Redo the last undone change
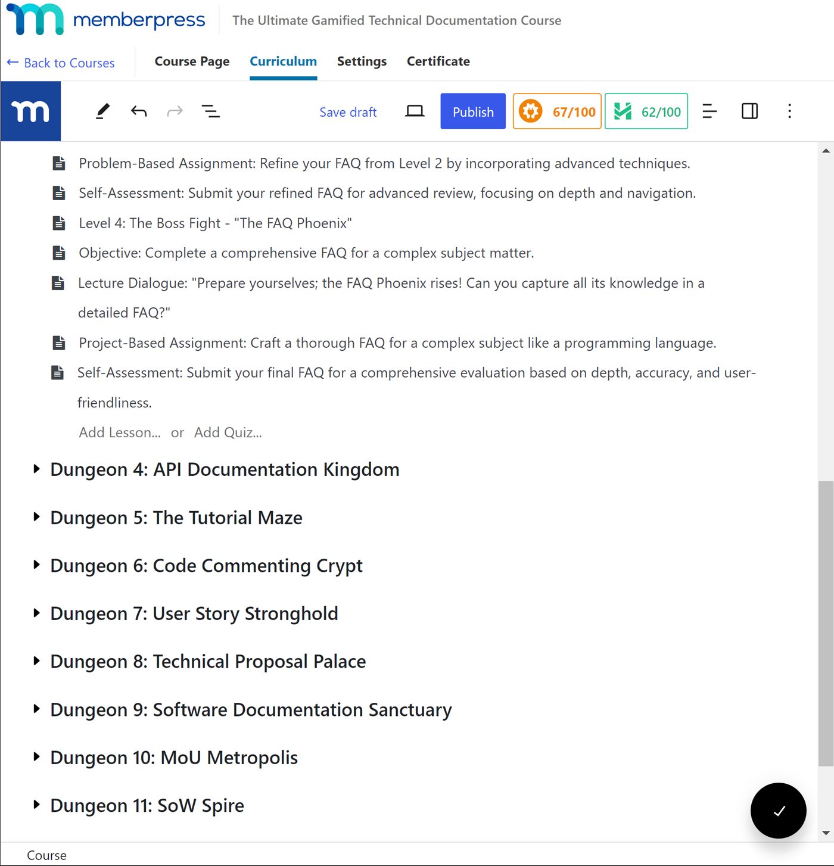 [175, 111]
